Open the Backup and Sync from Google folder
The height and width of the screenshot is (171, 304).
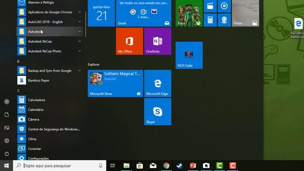50,71
